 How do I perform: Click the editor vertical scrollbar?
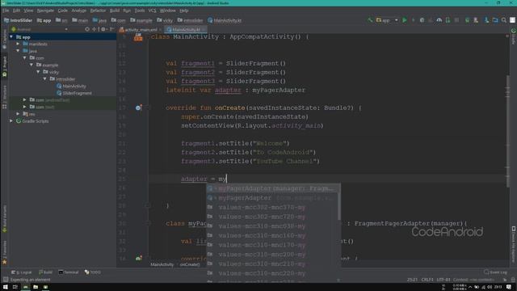point(508,131)
